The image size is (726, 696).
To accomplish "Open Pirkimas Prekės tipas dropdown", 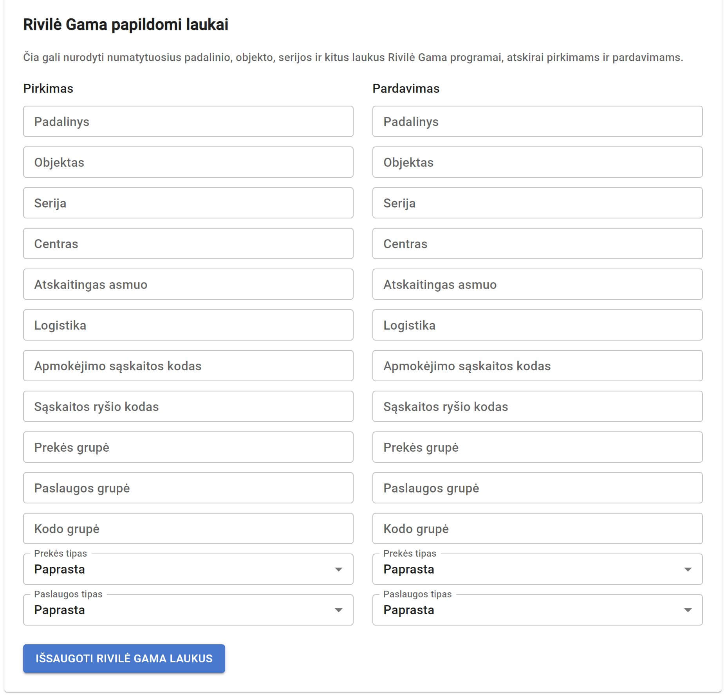I will [x=188, y=569].
